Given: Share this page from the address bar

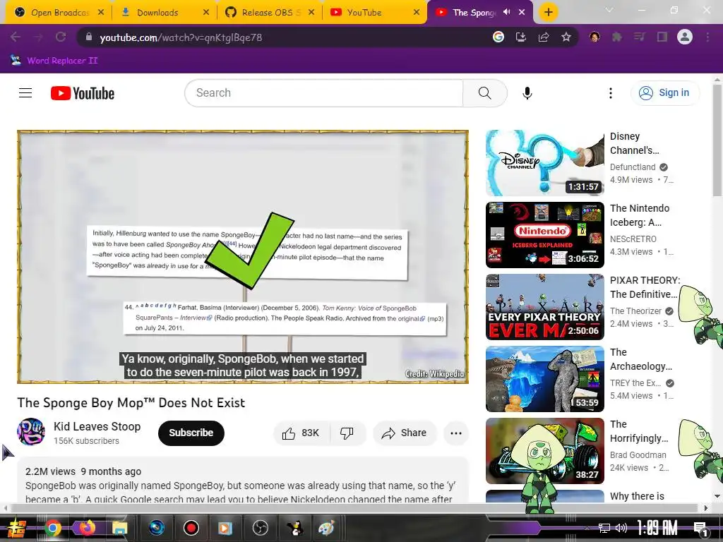Looking at the screenshot, I should tap(544, 37).
